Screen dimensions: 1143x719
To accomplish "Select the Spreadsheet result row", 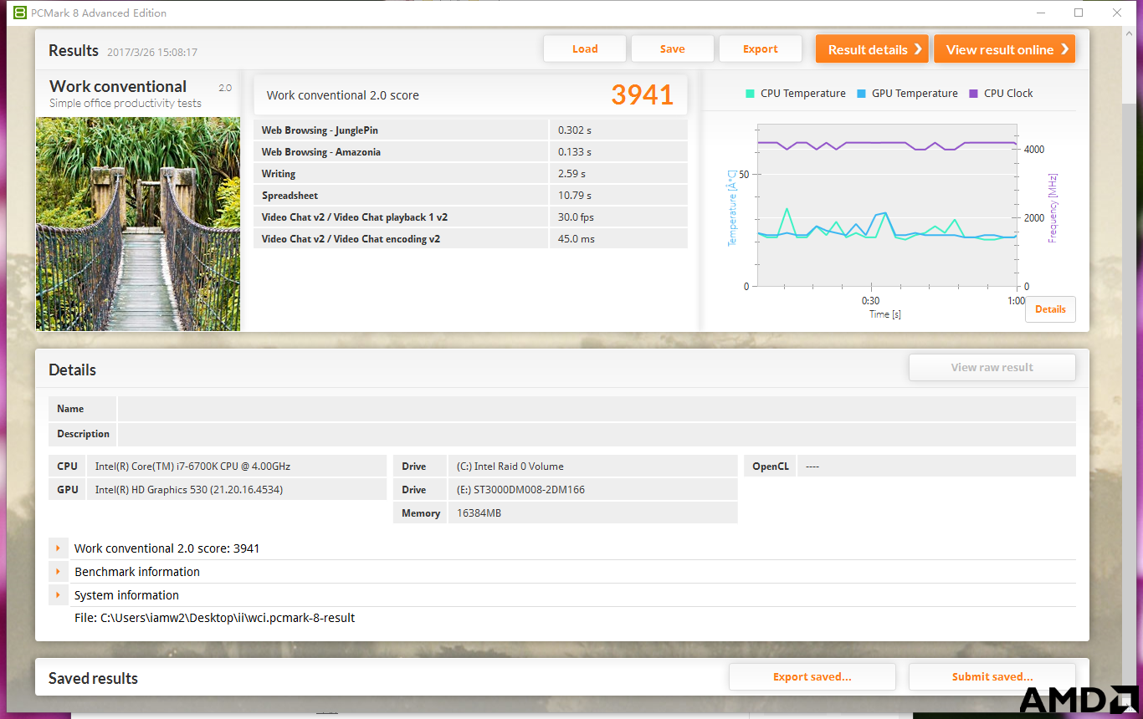I will pyautogui.click(x=470, y=196).
